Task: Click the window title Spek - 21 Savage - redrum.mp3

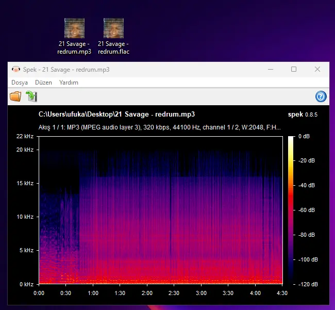Action: (x=66, y=70)
